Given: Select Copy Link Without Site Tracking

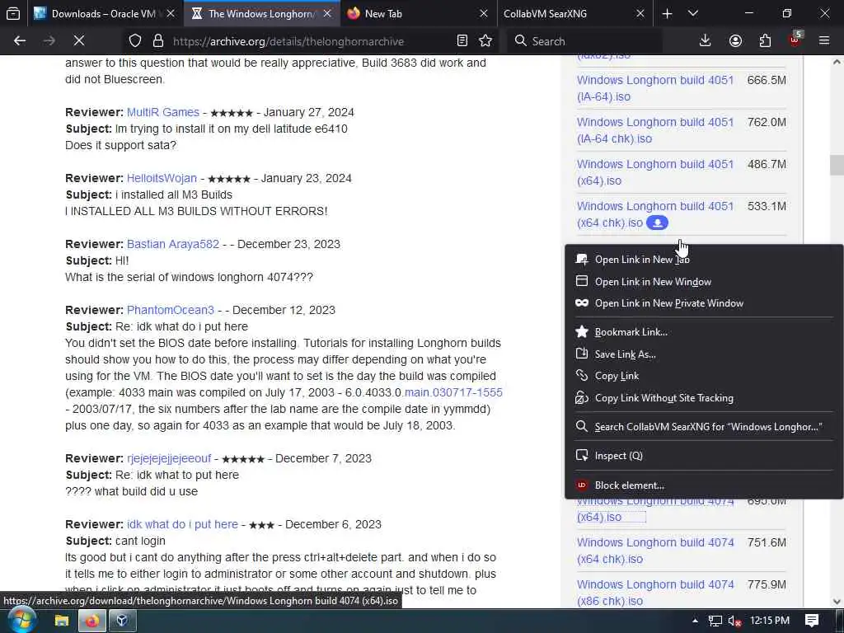Looking at the screenshot, I should coord(704,398).
